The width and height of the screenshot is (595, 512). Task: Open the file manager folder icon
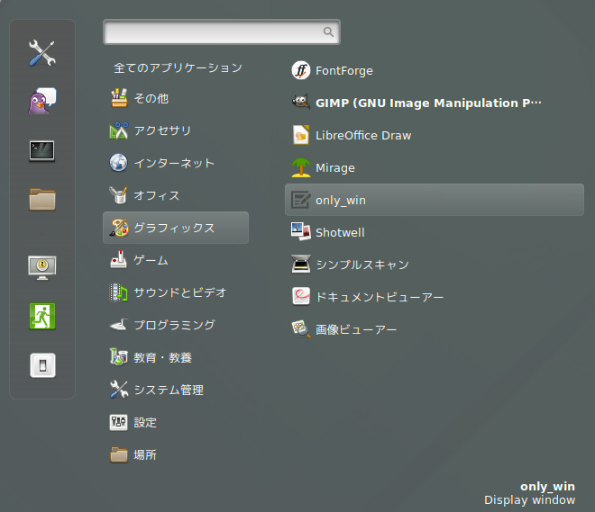click(42, 199)
